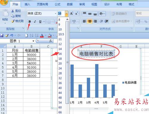The height and width of the screenshot is (114, 149).
Task: Open the chart tools 布局 tab
Action: (119, 4)
